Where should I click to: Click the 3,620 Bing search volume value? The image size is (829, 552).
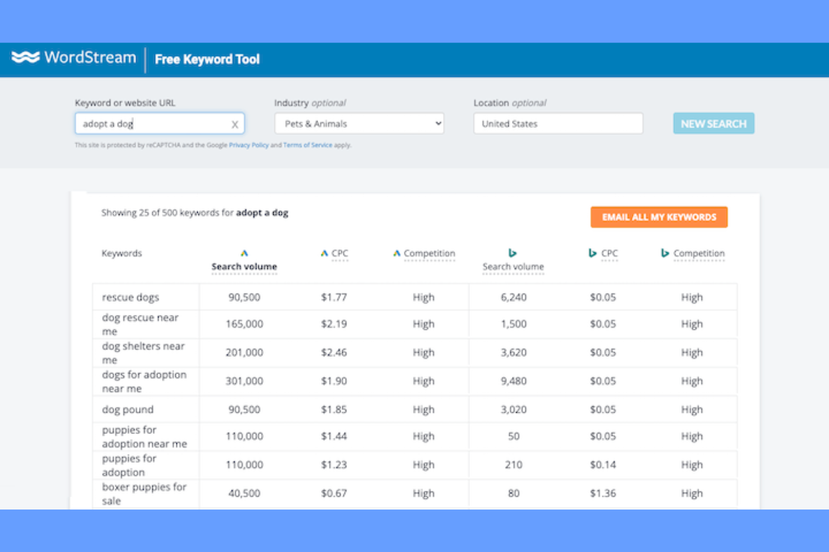514,352
